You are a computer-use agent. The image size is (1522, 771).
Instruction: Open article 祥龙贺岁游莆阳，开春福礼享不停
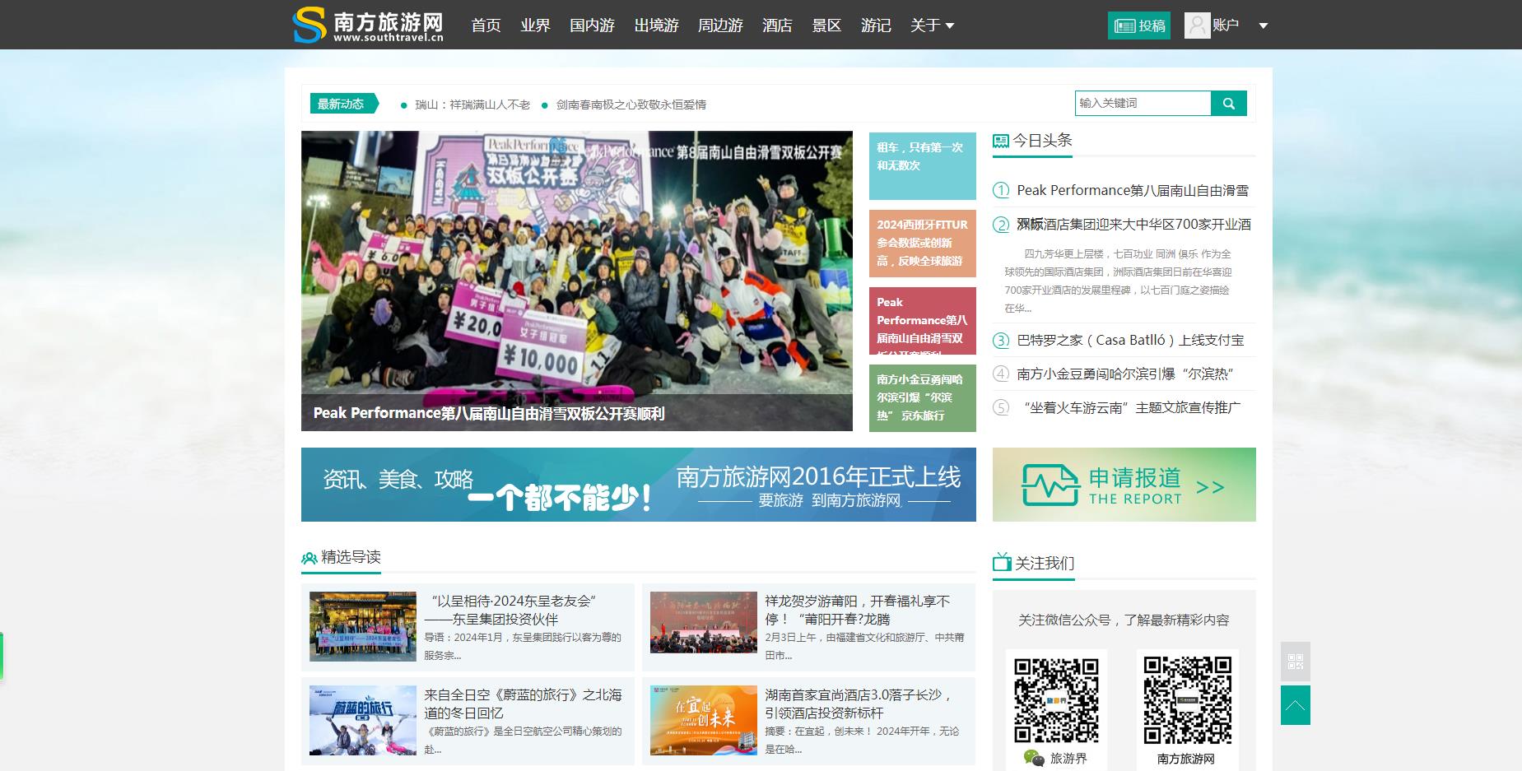point(858,610)
